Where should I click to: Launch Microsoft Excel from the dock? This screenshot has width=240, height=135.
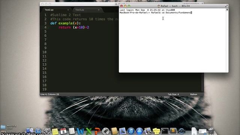pos(89,131)
